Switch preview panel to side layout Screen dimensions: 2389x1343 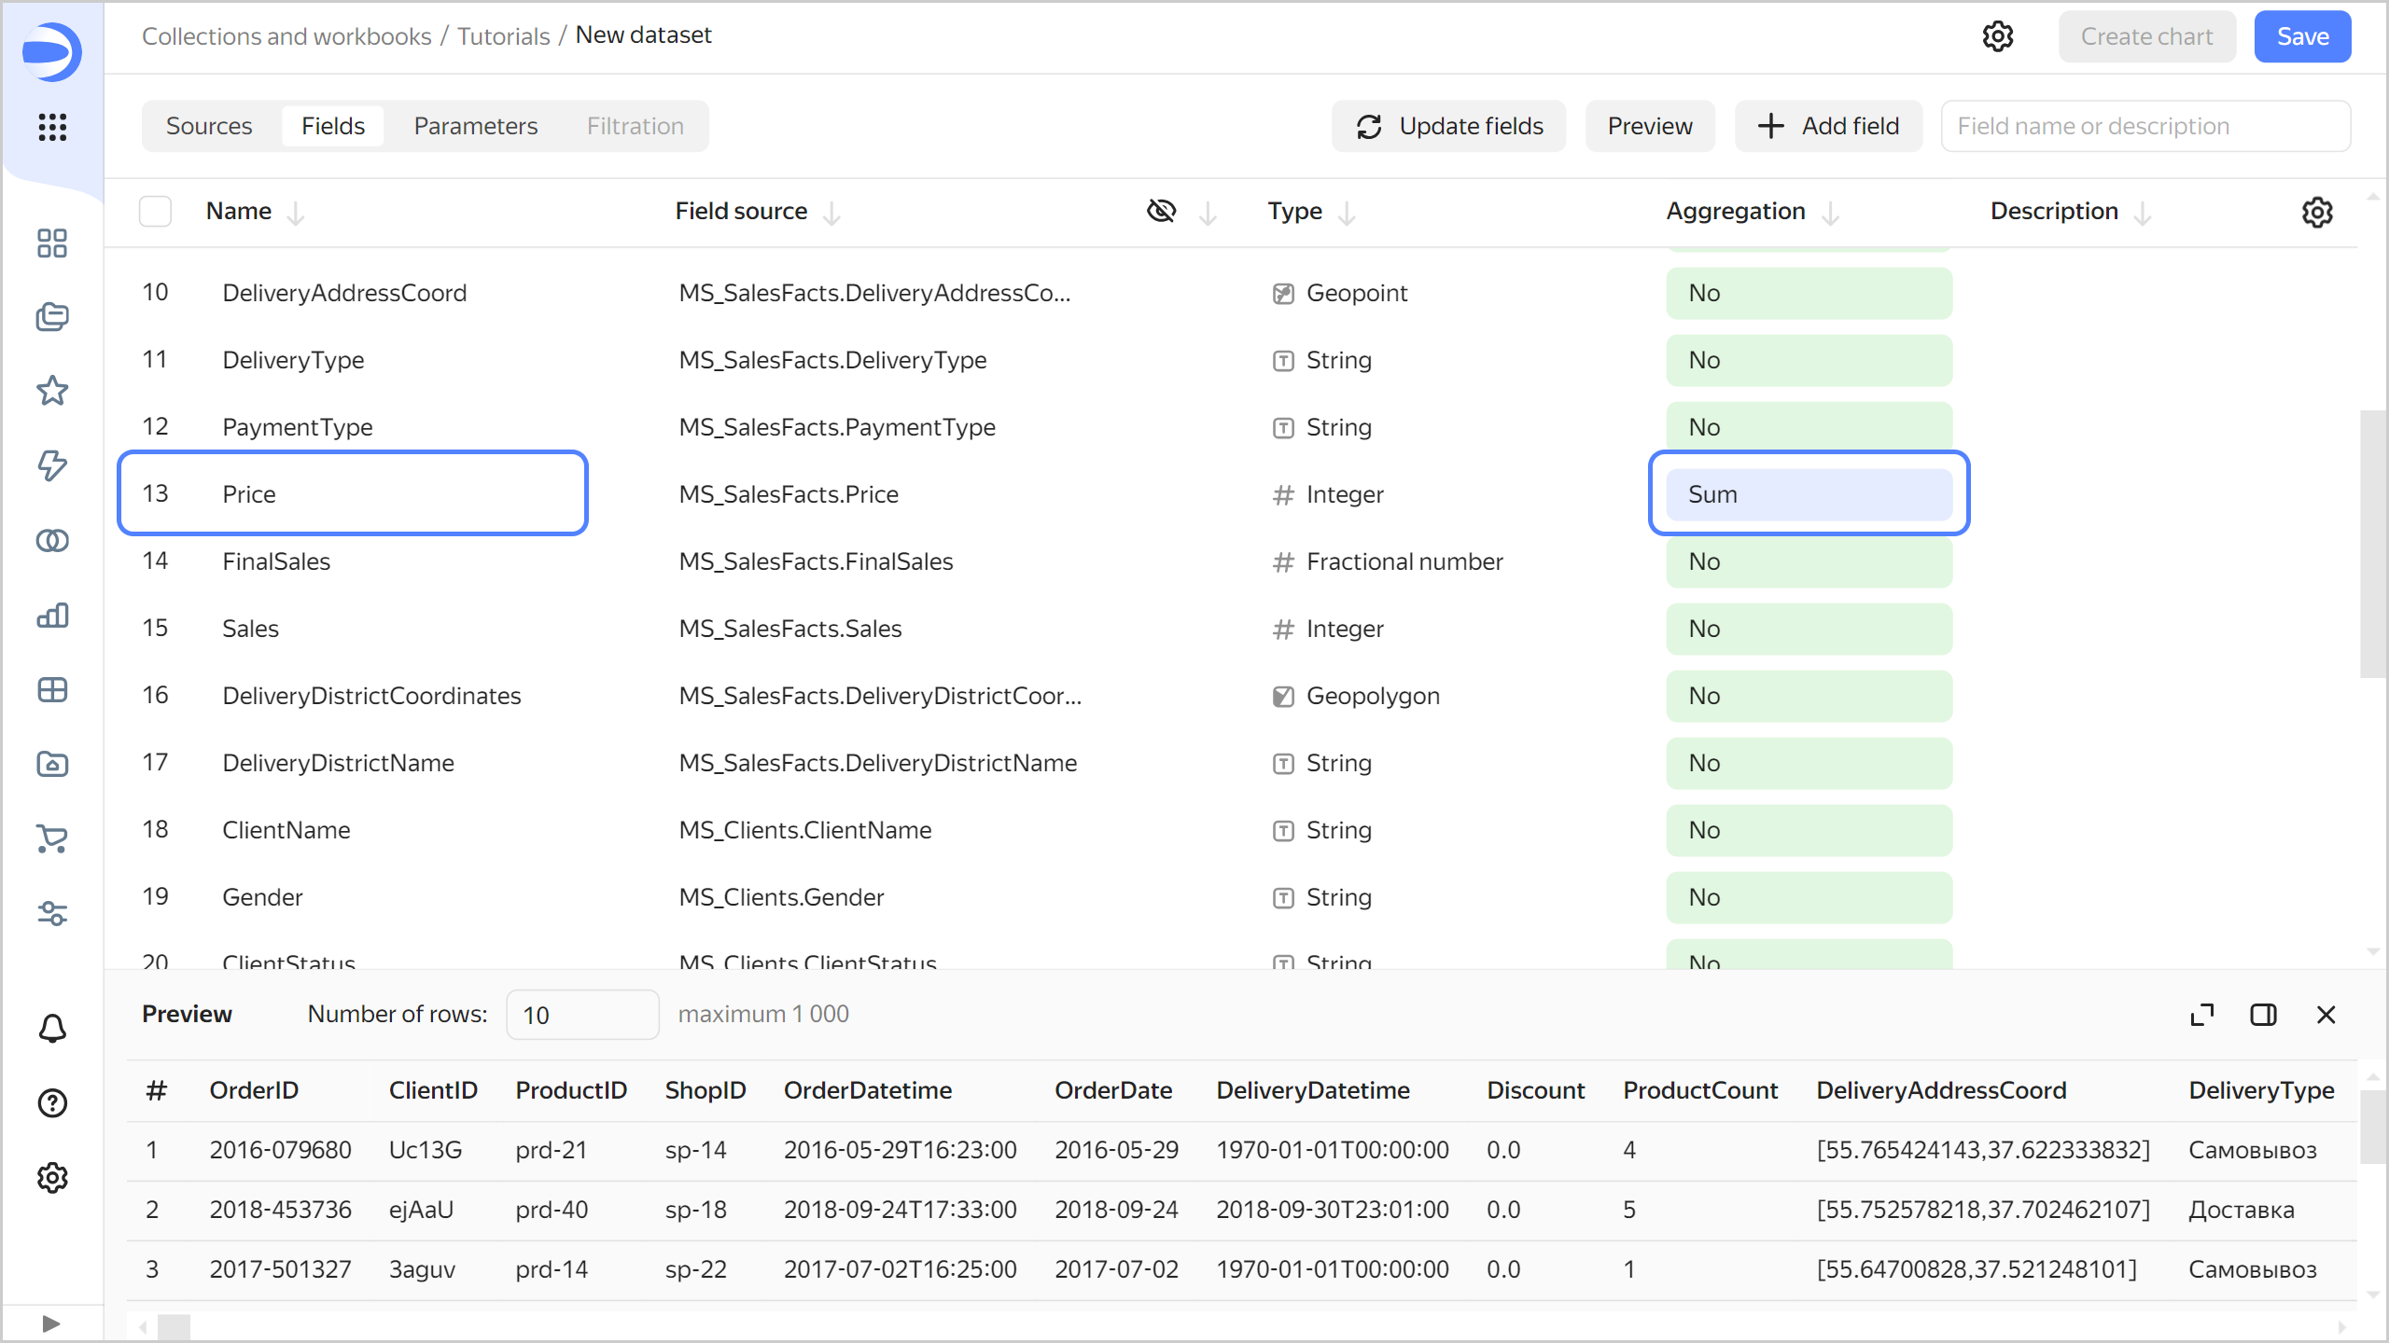[2263, 1015]
